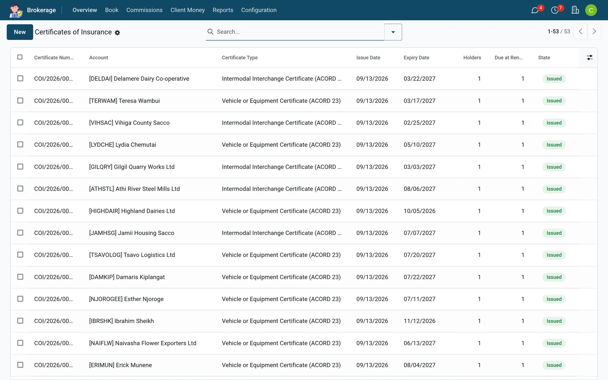Expand the search filter dropdown toggle
608x380 pixels.
393,32
